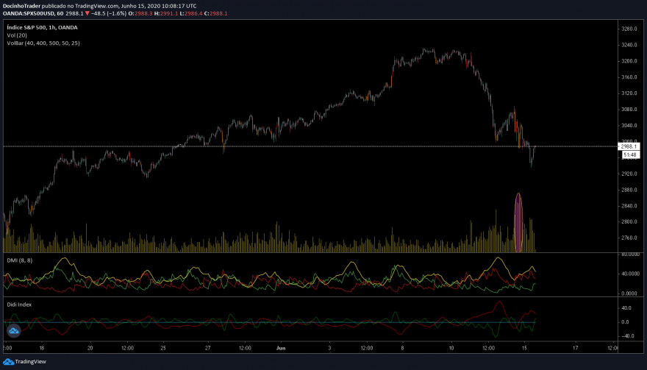Open the DocinhoTrader author name
The width and height of the screenshot is (647, 370).
pos(21,6)
